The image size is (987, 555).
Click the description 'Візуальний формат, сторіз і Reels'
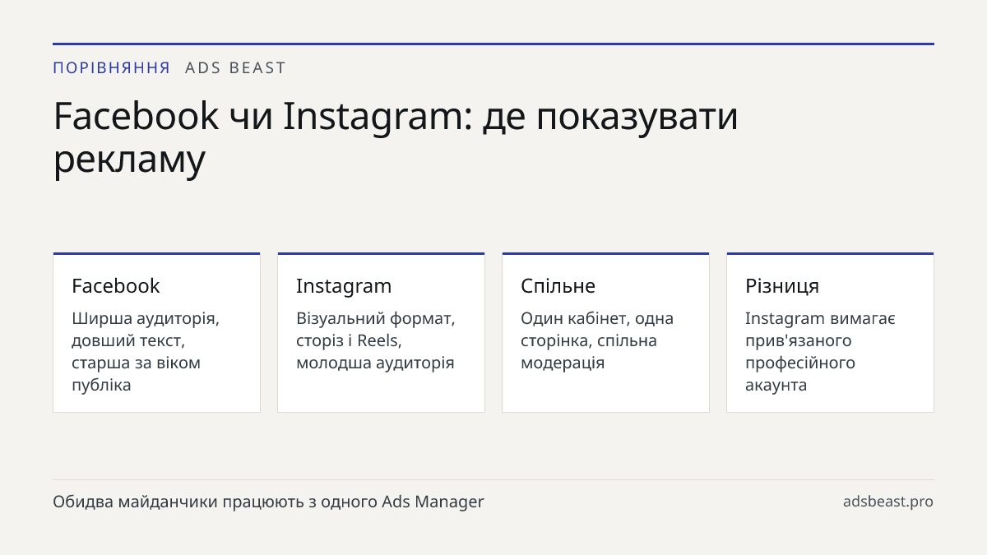pyautogui.click(x=376, y=340)
